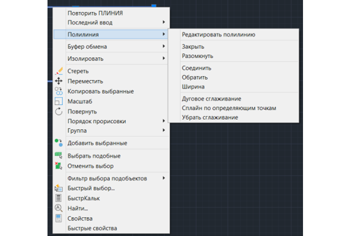Select Повторить ПЛИНИЯ menu entry
350x236 pixels.
95,13
